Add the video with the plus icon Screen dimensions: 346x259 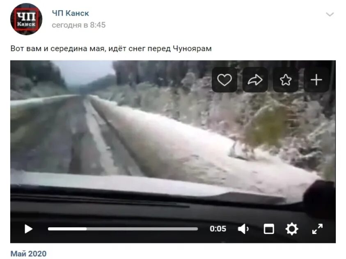[x=316, y=80]
